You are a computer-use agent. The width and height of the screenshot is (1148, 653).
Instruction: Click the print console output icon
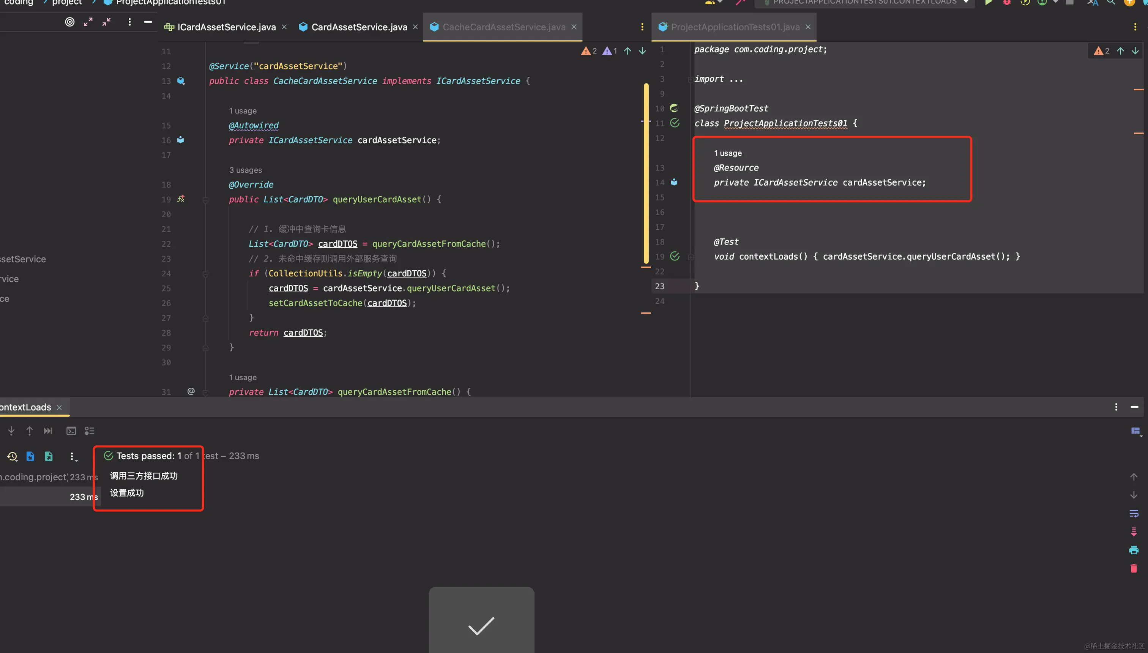[1134, 550]
